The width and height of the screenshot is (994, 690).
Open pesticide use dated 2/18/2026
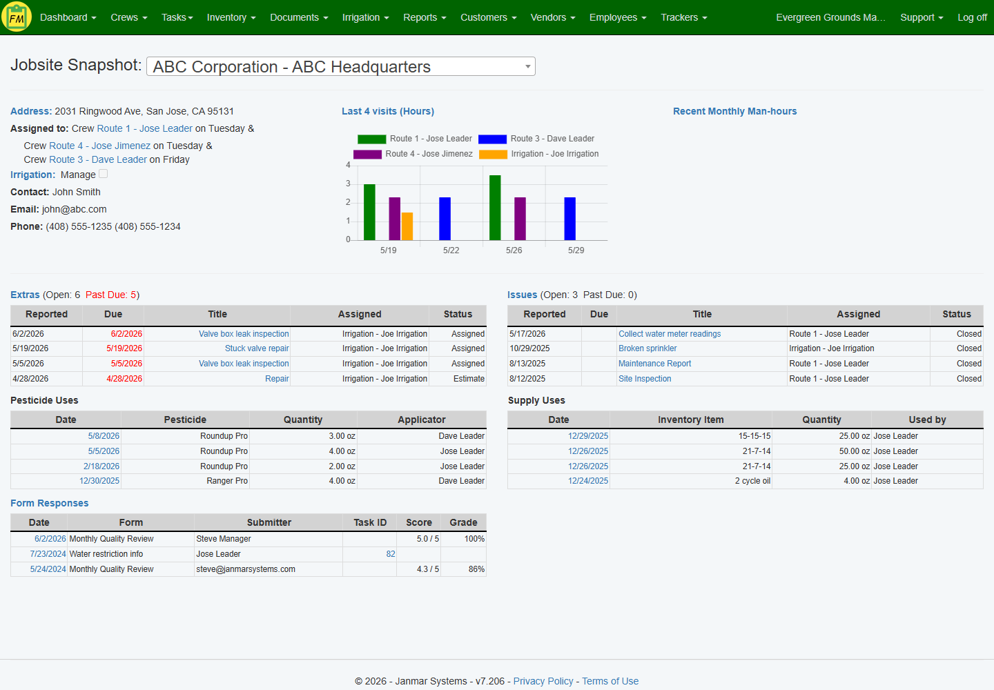pyautogui.click(x=101, y=466)
